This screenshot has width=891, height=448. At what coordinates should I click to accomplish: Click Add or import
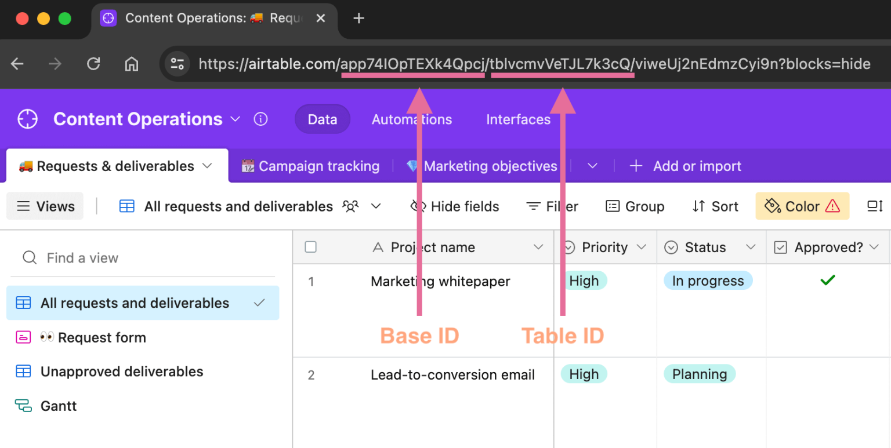click(x=684, y=166)
